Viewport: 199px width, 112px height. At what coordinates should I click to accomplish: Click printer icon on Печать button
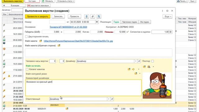(x=178, y=1)
